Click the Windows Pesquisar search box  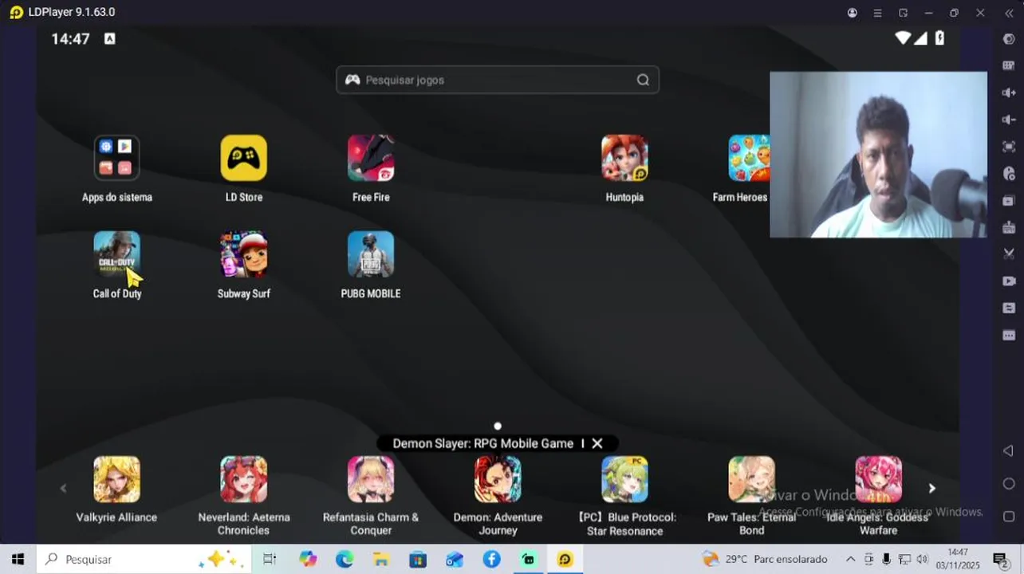point(144,559)
